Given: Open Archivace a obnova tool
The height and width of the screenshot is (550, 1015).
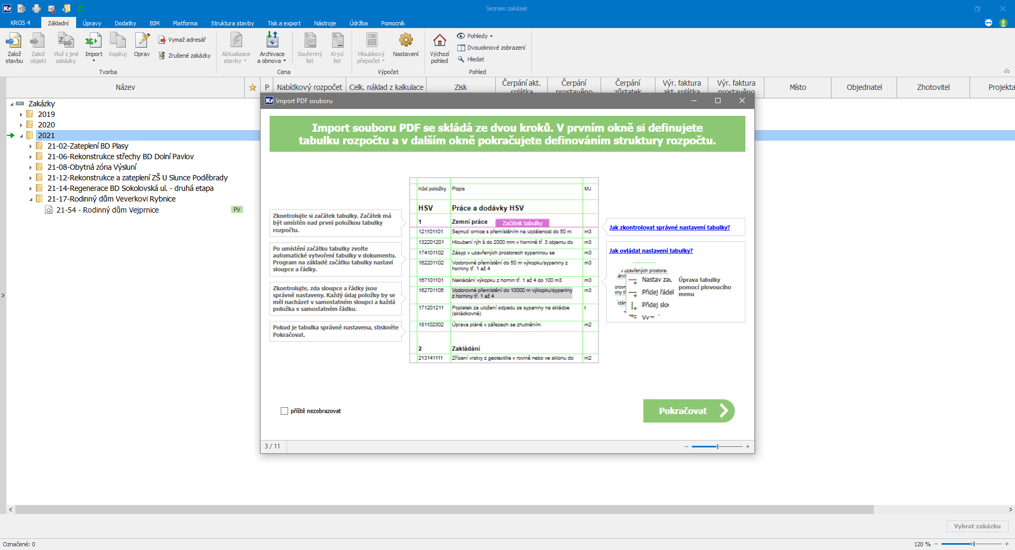Looking at the screenshot, I should click(272, 41).
